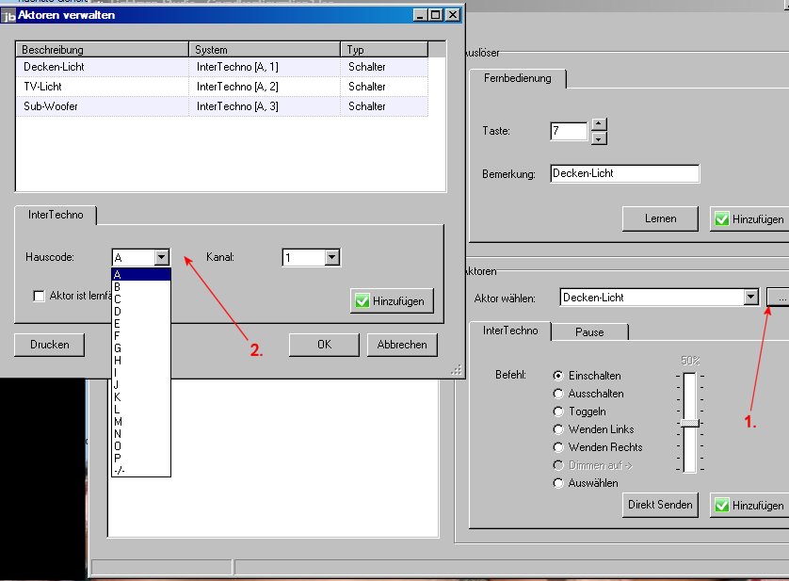Enable the Aktor ist lernfähig checkbox
The width and height of the screenshot is (789, 581).
pos(40,296)
